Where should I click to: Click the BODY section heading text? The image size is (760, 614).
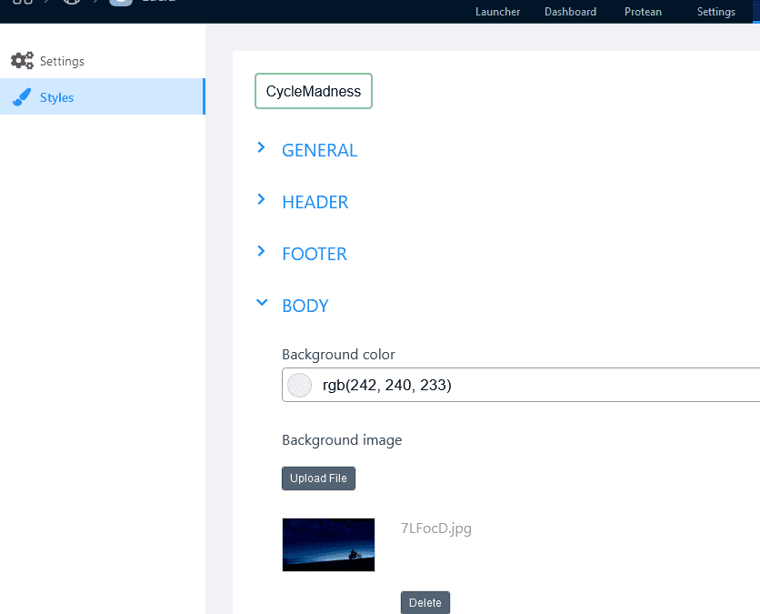point(305,306)
